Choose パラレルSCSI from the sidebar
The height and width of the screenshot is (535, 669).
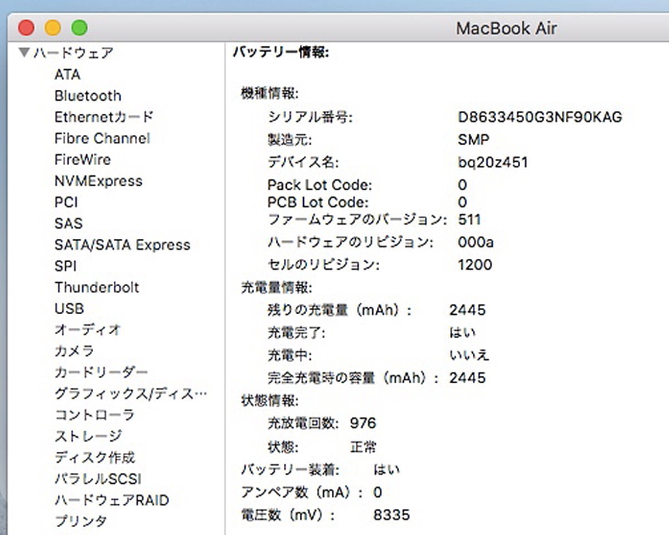(x=98, y=479)
